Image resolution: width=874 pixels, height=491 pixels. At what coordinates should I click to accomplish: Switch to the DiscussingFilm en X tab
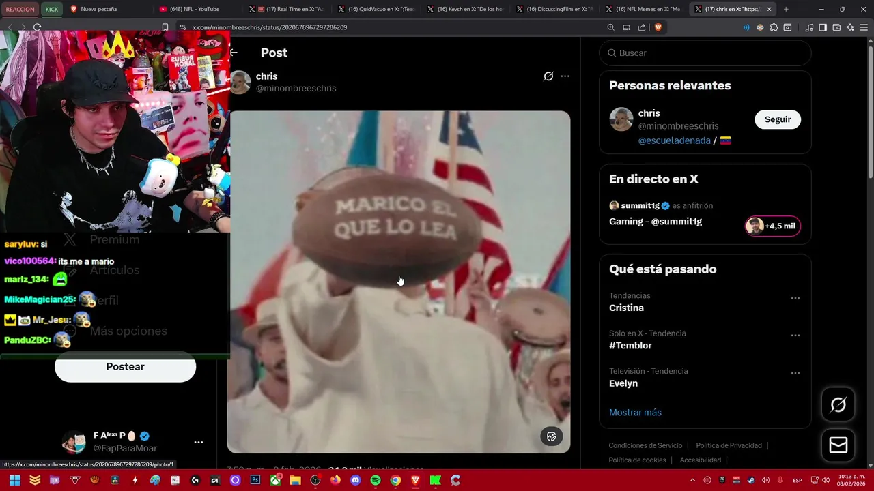click(556, 9)
